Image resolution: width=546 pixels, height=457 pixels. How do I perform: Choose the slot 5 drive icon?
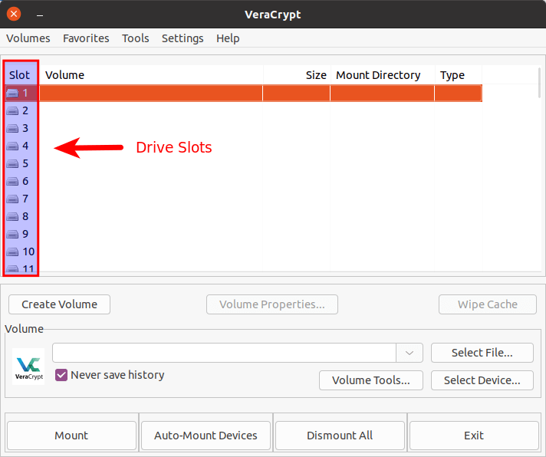pyautogui.click(x=13, y=163)
